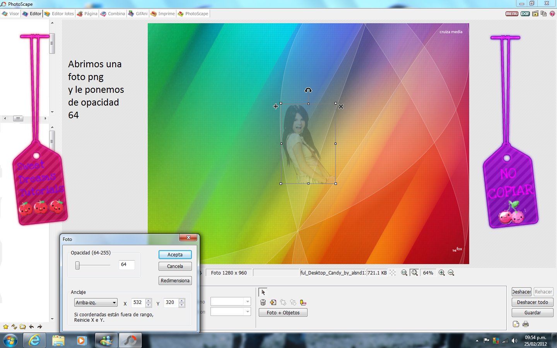The width and height of the screenshot is (557, 348).
Task: Click Cancela in the Foto dialog
Action: (x=175, y=266)
